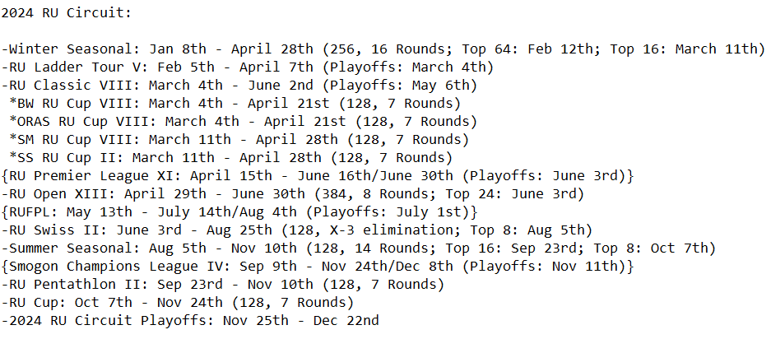Select the RU Swiss II entry
This screenshot has height=339, width=771.
[292, 230]
